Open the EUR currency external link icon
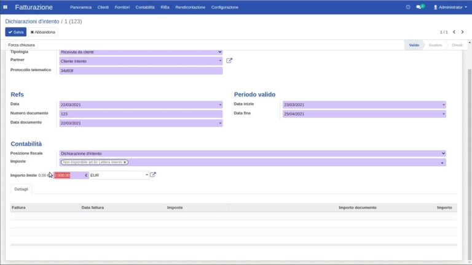 (153, 175)
